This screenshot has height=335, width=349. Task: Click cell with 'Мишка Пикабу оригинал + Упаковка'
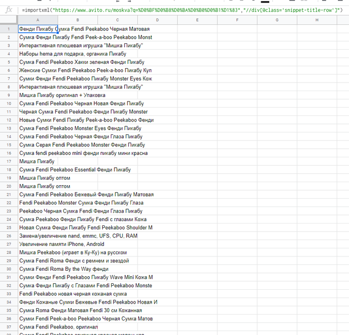37,95
